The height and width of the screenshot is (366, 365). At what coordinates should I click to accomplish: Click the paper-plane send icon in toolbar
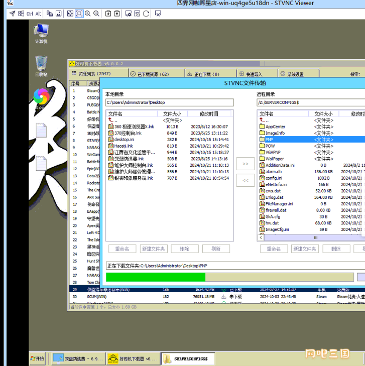pos(13,14)
